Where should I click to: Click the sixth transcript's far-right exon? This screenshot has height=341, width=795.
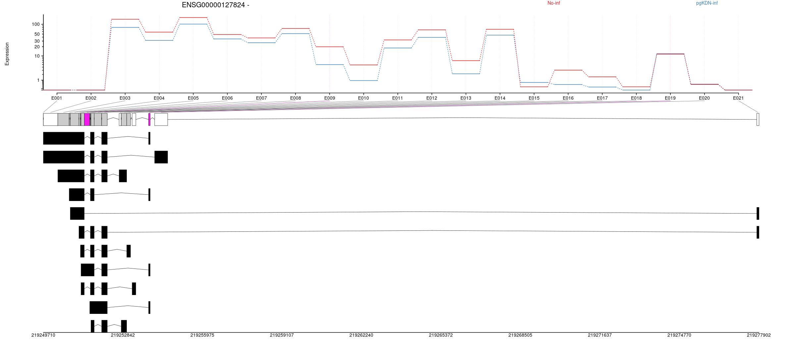click(x=758, y=232)
